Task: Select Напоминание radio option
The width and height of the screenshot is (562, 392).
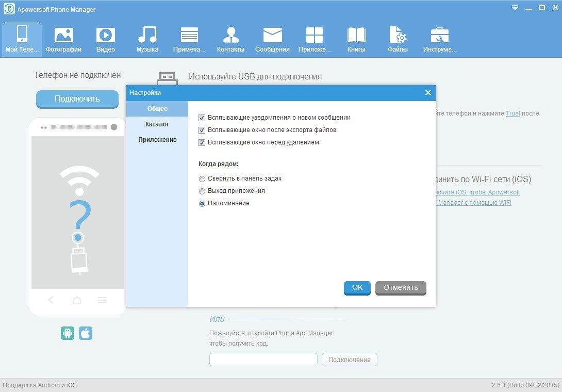Action: (202, 203)
